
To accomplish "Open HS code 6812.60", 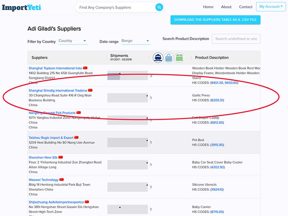I will click(x=217, y=123).
